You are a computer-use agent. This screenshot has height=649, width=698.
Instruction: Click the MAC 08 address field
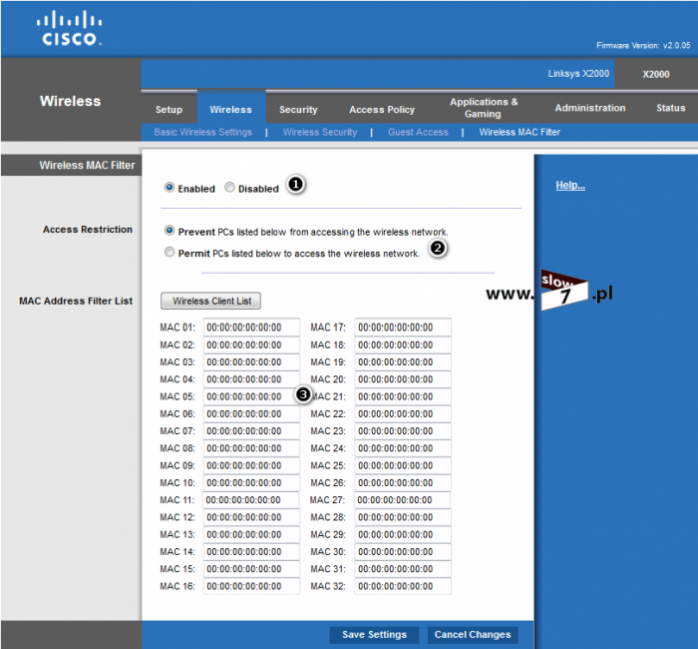251,448
